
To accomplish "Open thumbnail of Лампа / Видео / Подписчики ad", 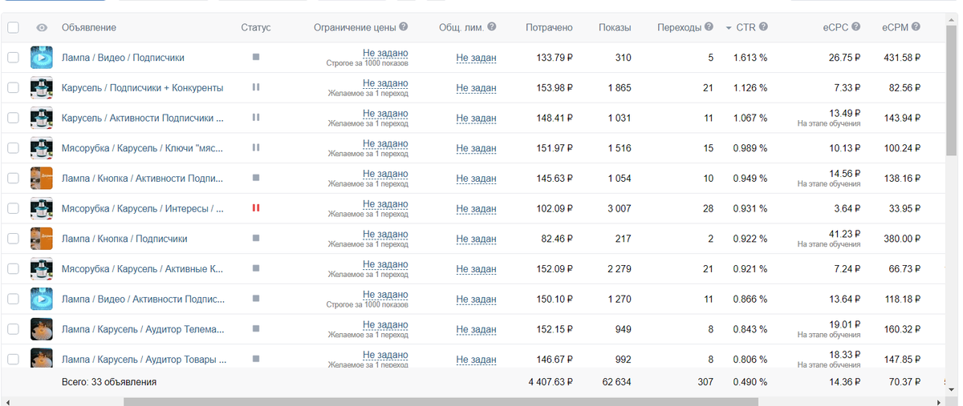I will (42, 58).
